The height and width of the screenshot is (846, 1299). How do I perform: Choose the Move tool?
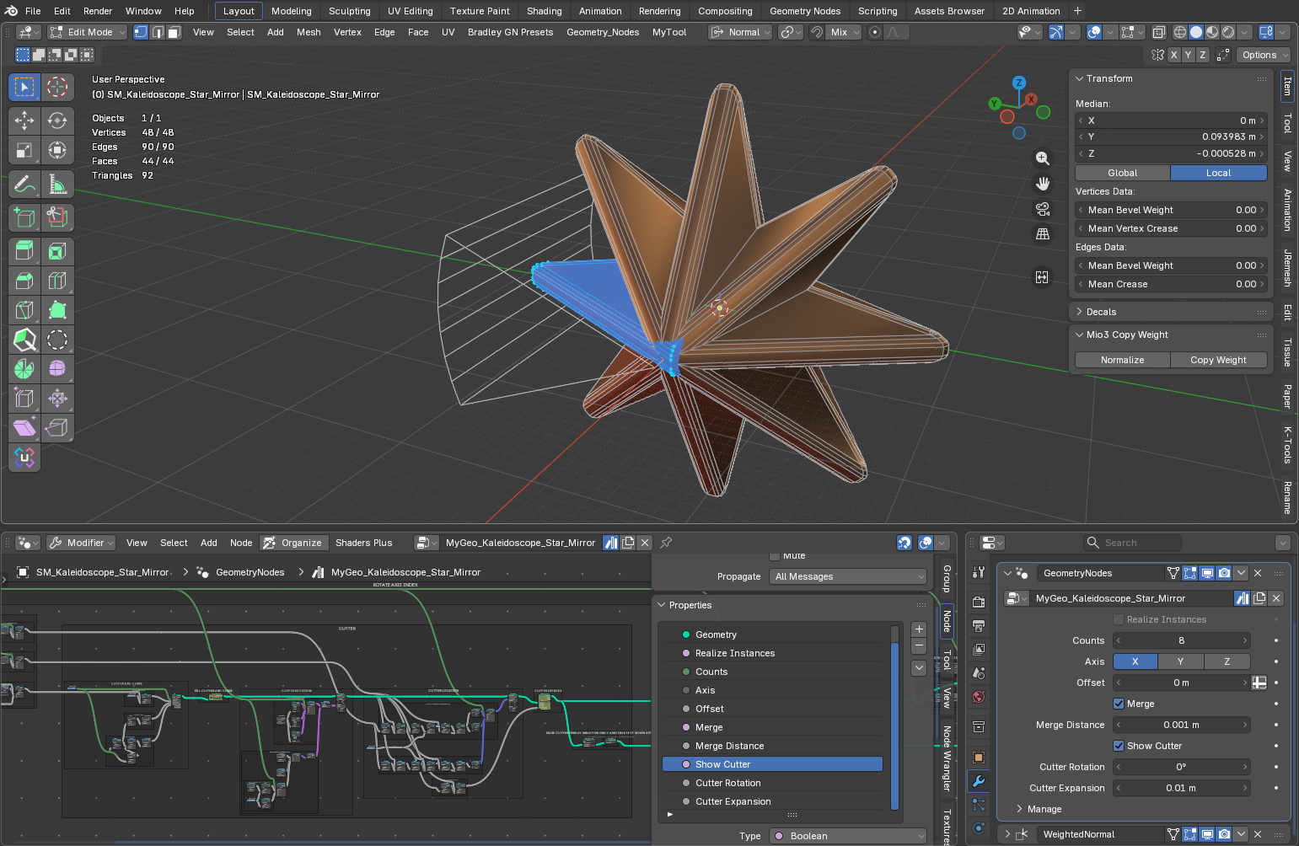click(x=24, y=120)
